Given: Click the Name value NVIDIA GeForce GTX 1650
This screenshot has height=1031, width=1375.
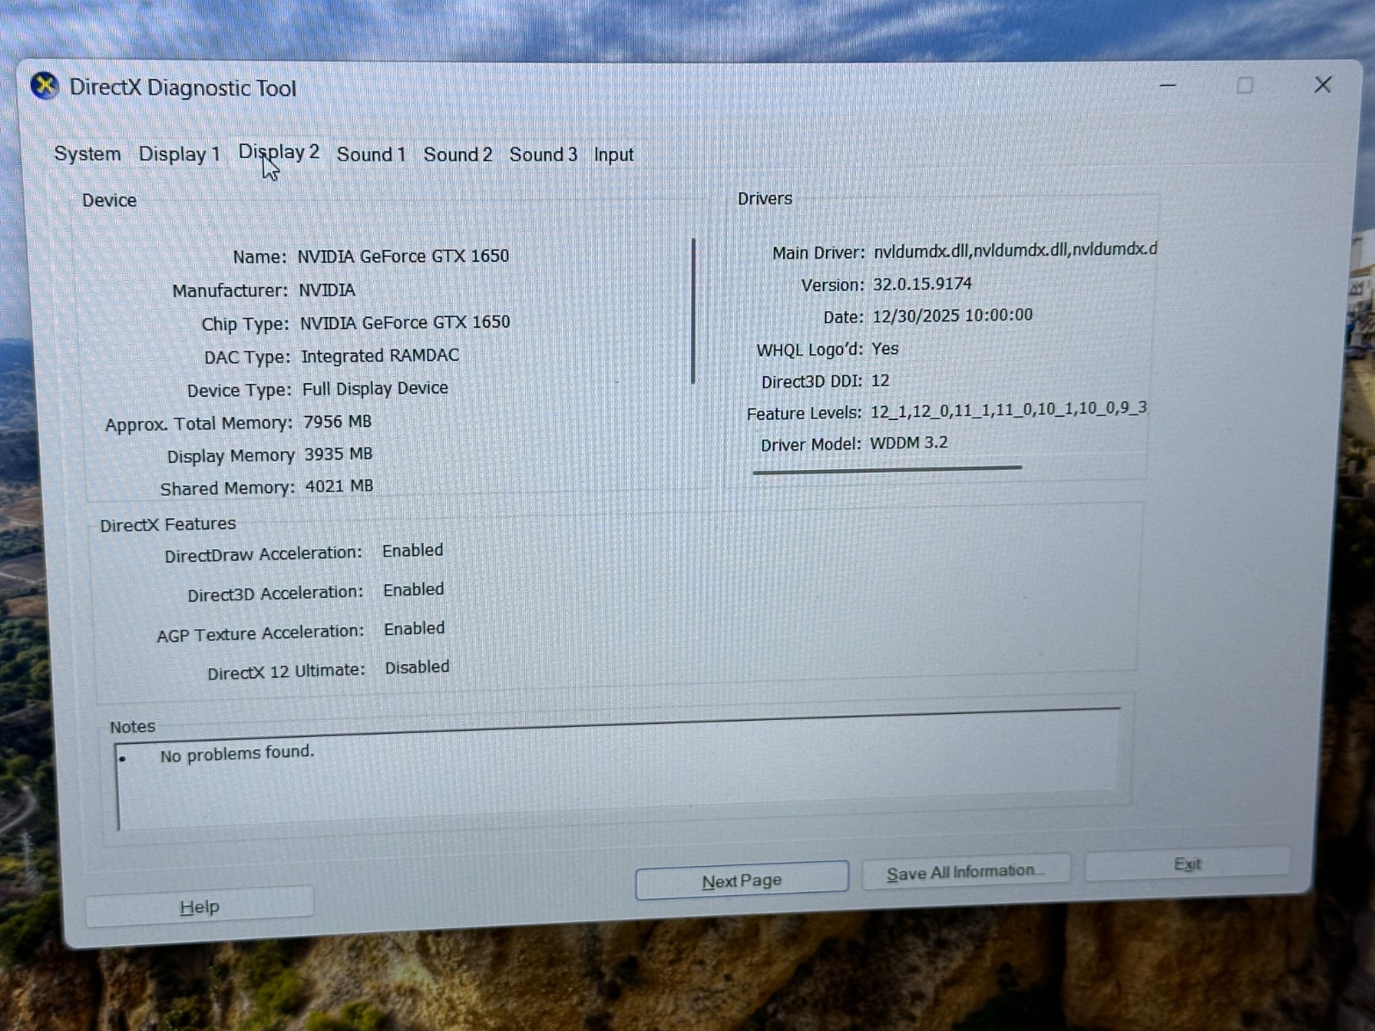Looking at the screenshot, I should [x=403, y=256].
